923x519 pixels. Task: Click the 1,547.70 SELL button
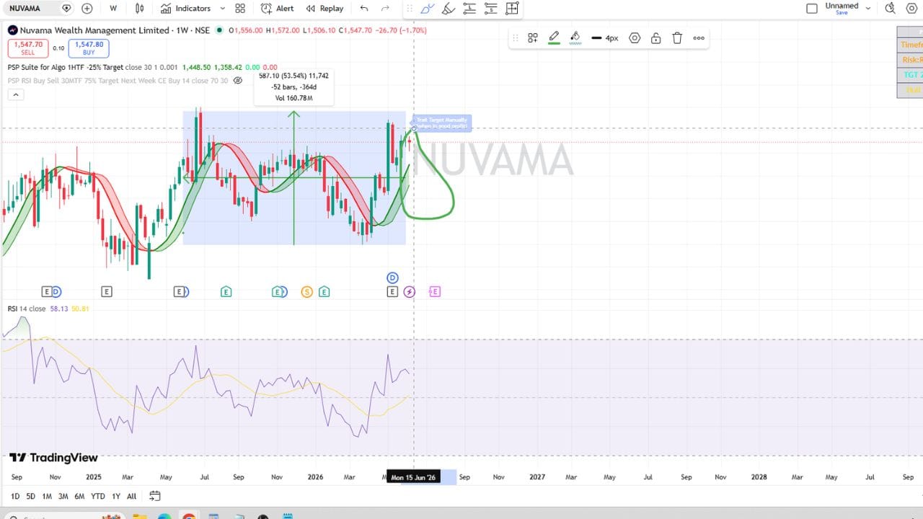click(28, 48)
